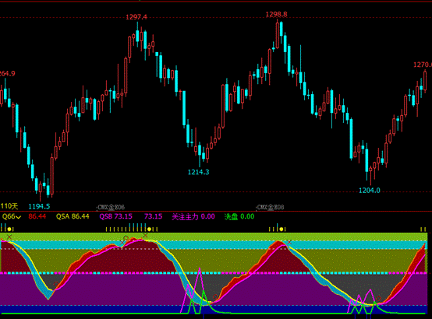Click the 1297.4 high price label
This screenshot has width=432, height=319.
[136, 17]
